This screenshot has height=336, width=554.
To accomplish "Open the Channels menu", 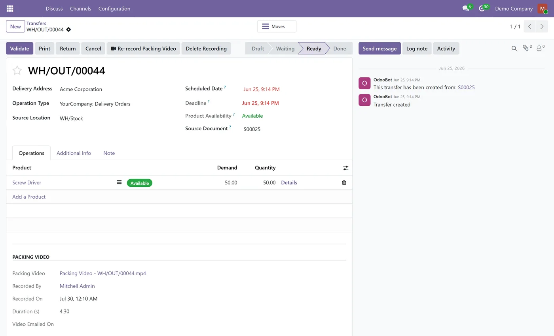I will point(80,8).
